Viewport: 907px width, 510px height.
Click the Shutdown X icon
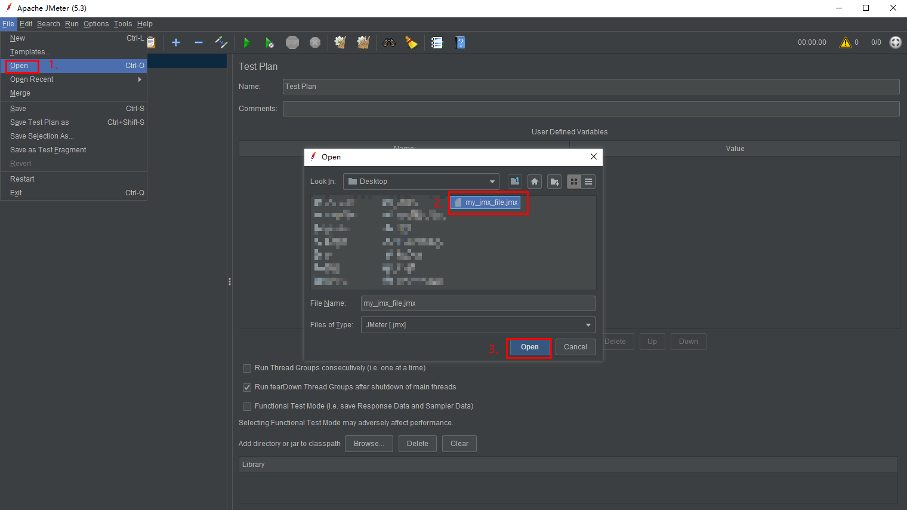click(x=315, y=42)
